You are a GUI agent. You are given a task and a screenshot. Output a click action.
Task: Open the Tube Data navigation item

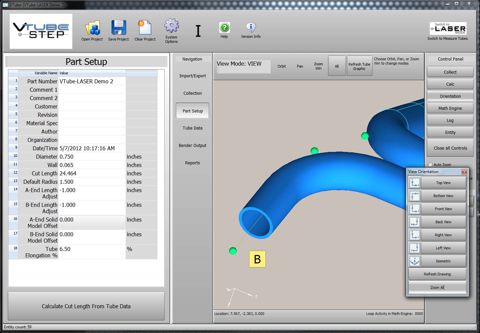pyautogui.click(x=192, y=128)
